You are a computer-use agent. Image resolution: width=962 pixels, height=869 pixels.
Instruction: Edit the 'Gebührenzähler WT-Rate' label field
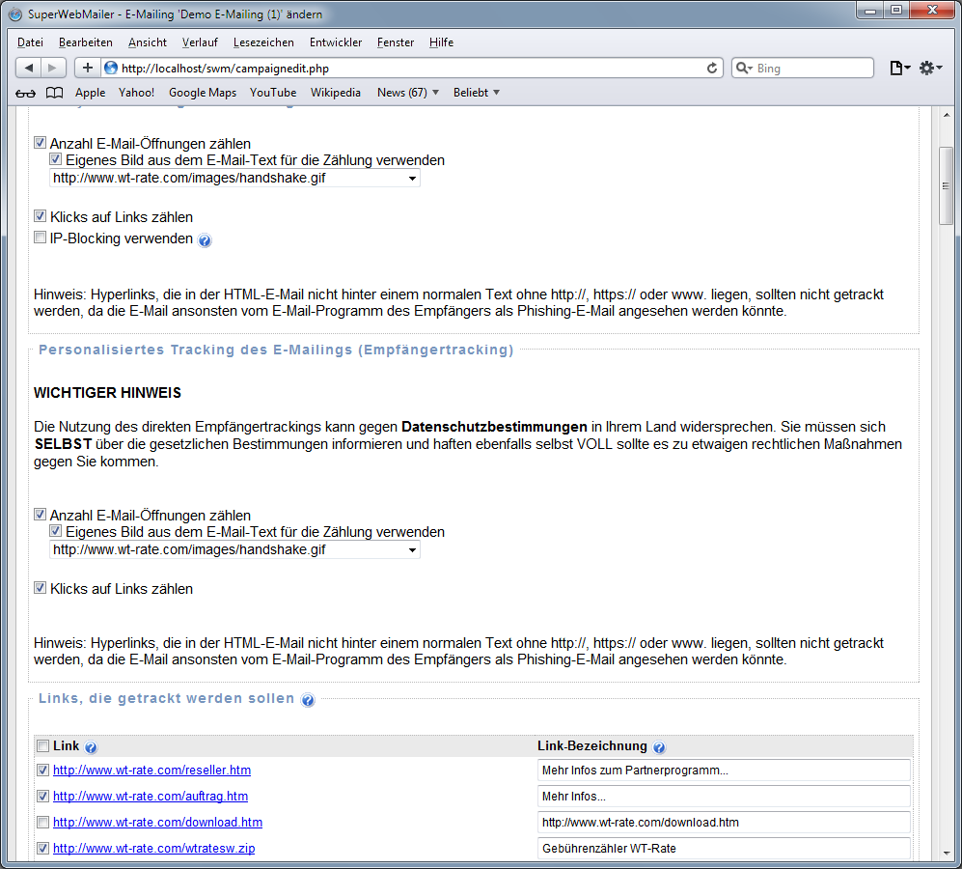click(x=724, y=849)
